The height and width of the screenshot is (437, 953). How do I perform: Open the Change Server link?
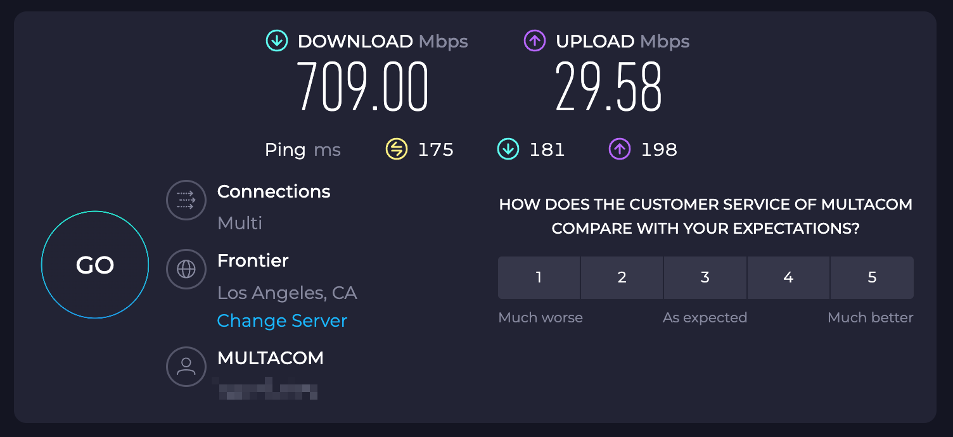(x=282, y=320)
